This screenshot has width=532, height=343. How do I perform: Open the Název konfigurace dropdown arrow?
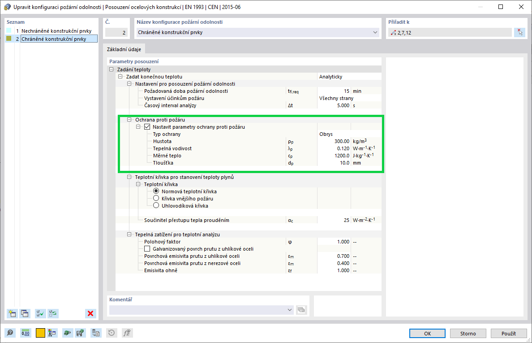click(x=375, y=33)
